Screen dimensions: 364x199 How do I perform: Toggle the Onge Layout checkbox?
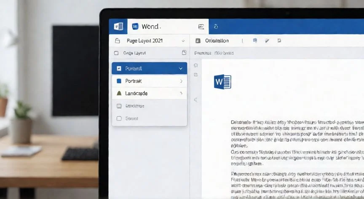(116, 53)
